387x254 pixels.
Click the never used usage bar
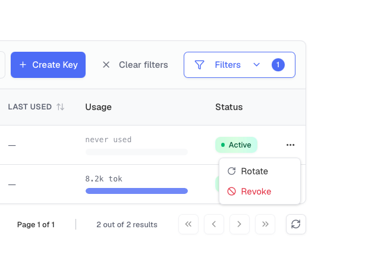(137, 152)
